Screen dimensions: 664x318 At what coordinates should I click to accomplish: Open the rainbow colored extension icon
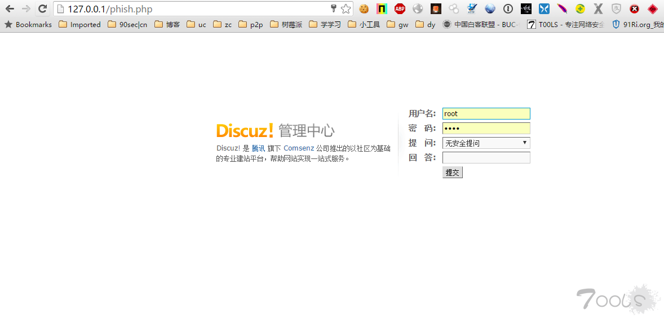[382, 8]
